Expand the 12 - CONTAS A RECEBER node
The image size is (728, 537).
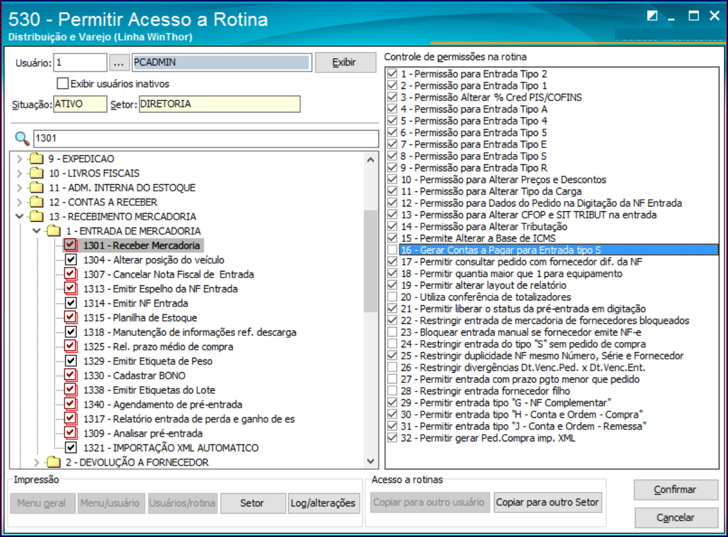pos(20,202)
